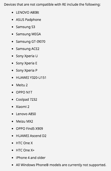Screen dimensions: 111x171
Task: Select the ASUS Padphone text entry
Action: coord(28,20)
